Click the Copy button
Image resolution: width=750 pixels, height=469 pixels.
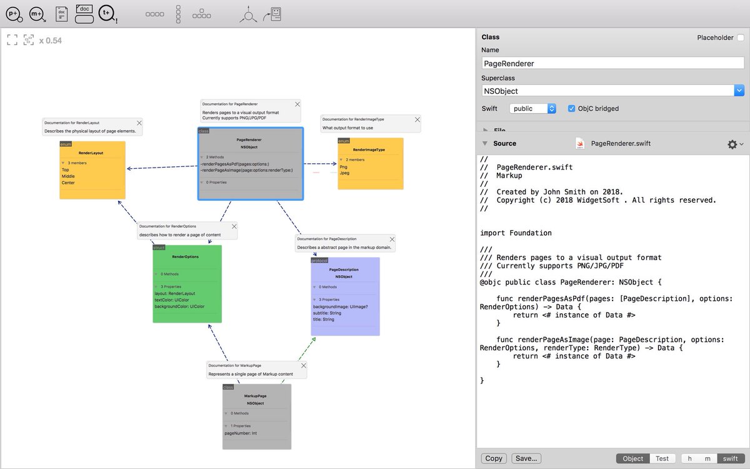pyautogui.click(x=493, y=458)
